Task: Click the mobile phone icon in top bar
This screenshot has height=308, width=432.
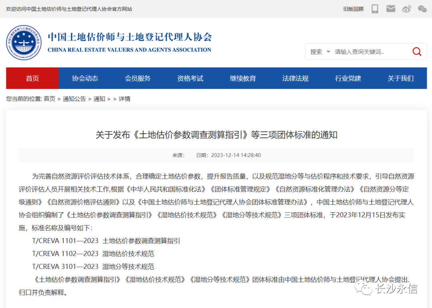Action: (x=375, y=9)
